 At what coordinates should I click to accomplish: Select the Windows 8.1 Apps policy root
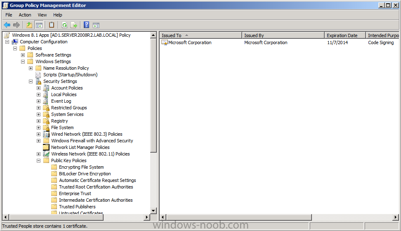[x=71, y=35]
